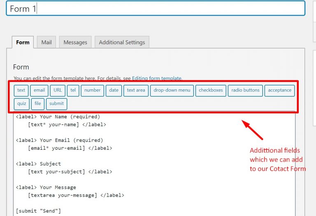Add an acceptance tag

[x=279, y=91]
